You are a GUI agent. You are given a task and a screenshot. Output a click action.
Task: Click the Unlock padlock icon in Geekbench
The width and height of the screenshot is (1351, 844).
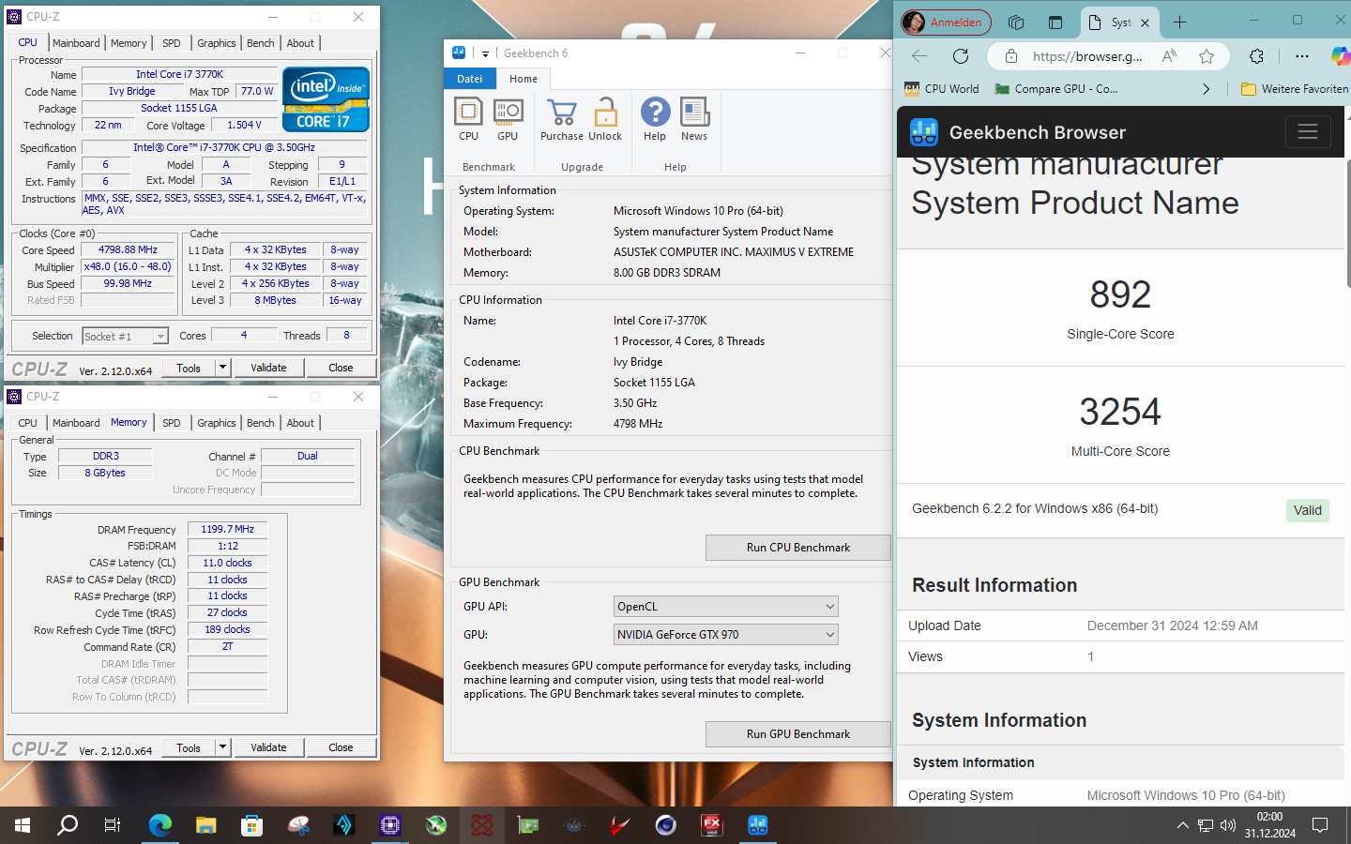[x=605, y=113]
